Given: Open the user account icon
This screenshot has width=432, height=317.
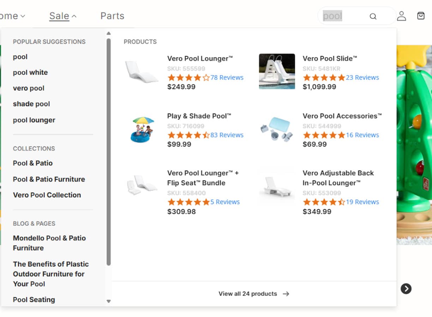Looking at the screenshot, I should point(402,16).
